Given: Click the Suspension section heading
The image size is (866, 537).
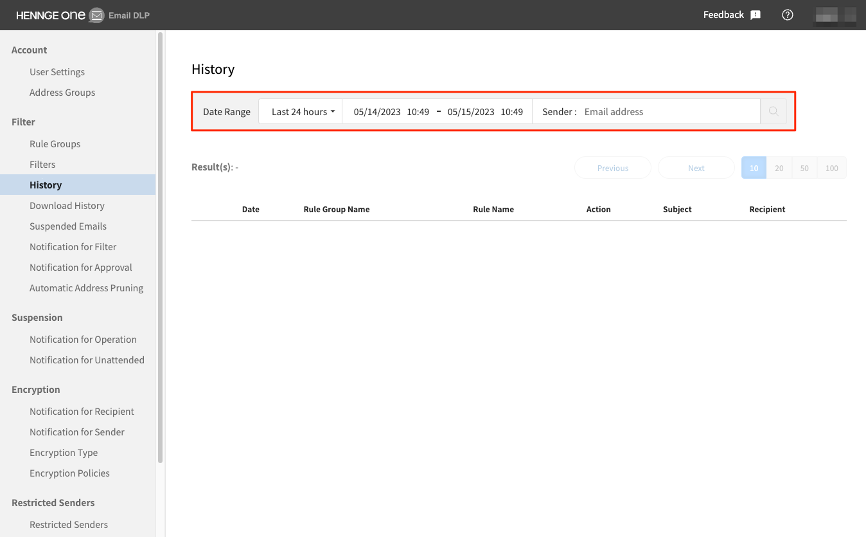Looking at the screenshot, I should 37,318.
